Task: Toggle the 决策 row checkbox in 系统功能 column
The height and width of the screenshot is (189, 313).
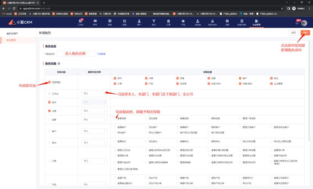Action: (x=49, y=111)
